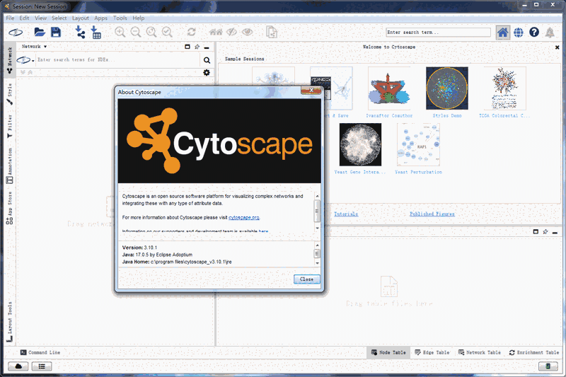The height and width of the screenshot is (377, 566).
Task: Open the Layout menu
Action: [81, 18]
